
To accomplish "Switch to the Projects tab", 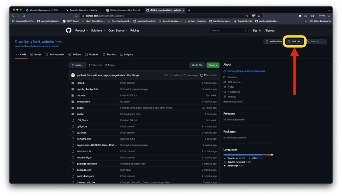I will 91,55.
